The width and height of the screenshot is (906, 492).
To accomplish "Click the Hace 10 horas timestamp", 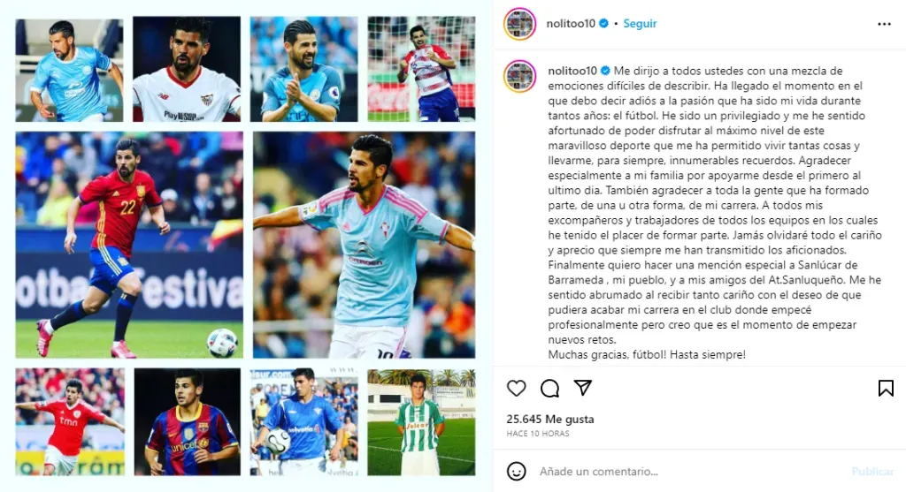I will pyautogui.click(x=538, y=434).
